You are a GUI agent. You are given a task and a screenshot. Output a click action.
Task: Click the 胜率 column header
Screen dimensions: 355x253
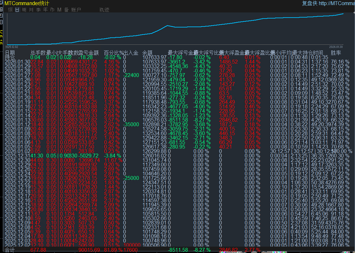336,53
